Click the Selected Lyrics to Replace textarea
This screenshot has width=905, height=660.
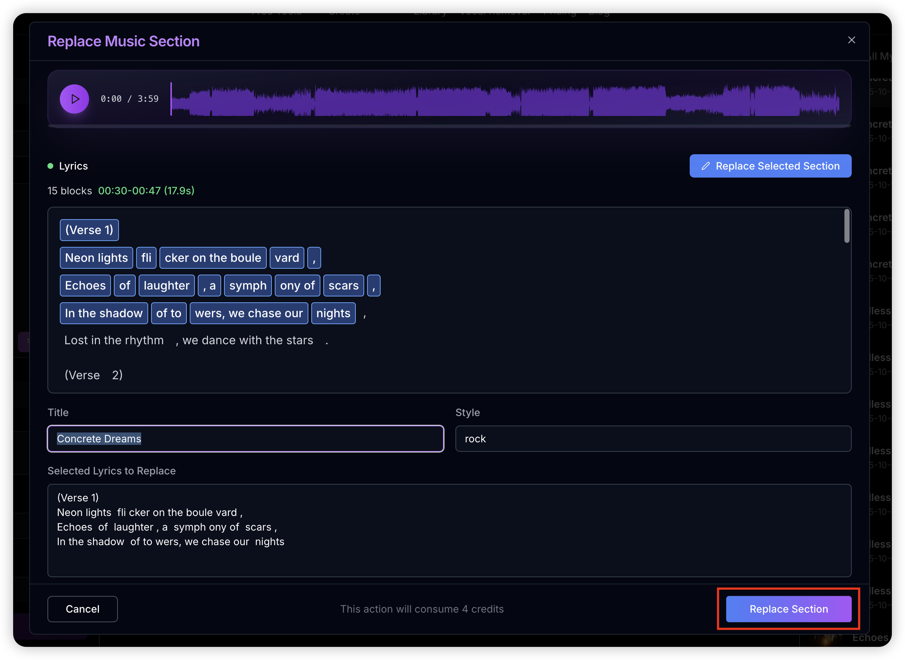click(449, 530)
